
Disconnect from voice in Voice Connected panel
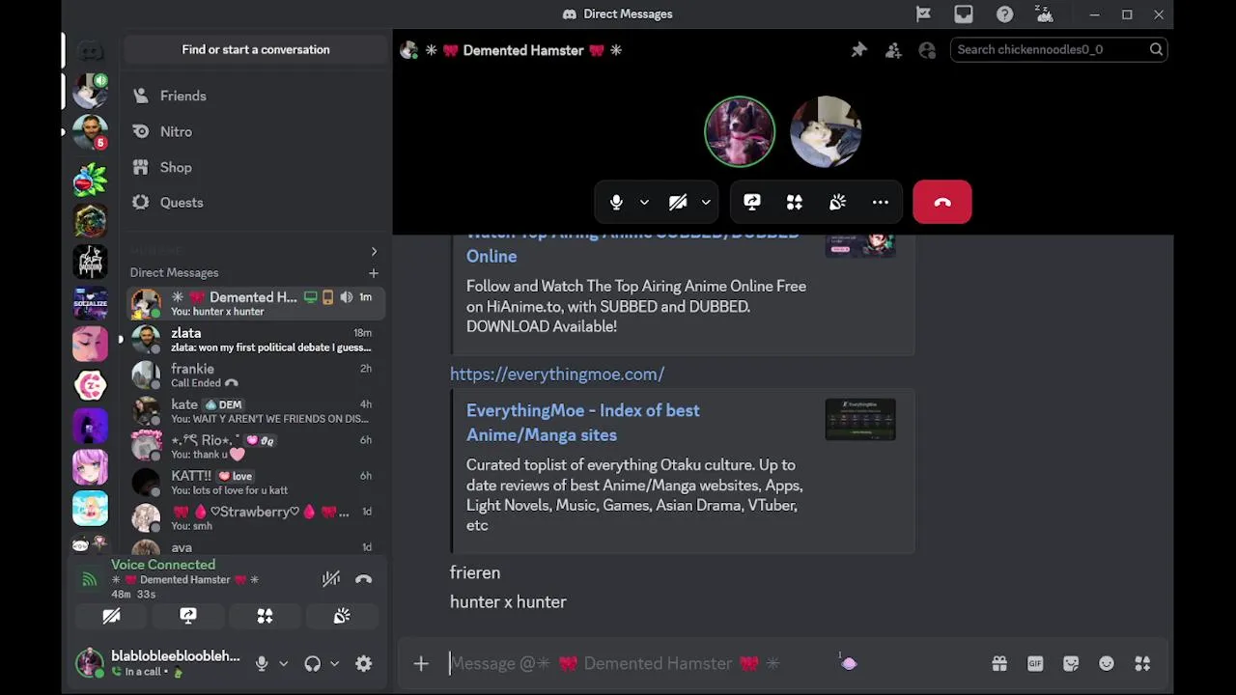click(x=363, y=579)
